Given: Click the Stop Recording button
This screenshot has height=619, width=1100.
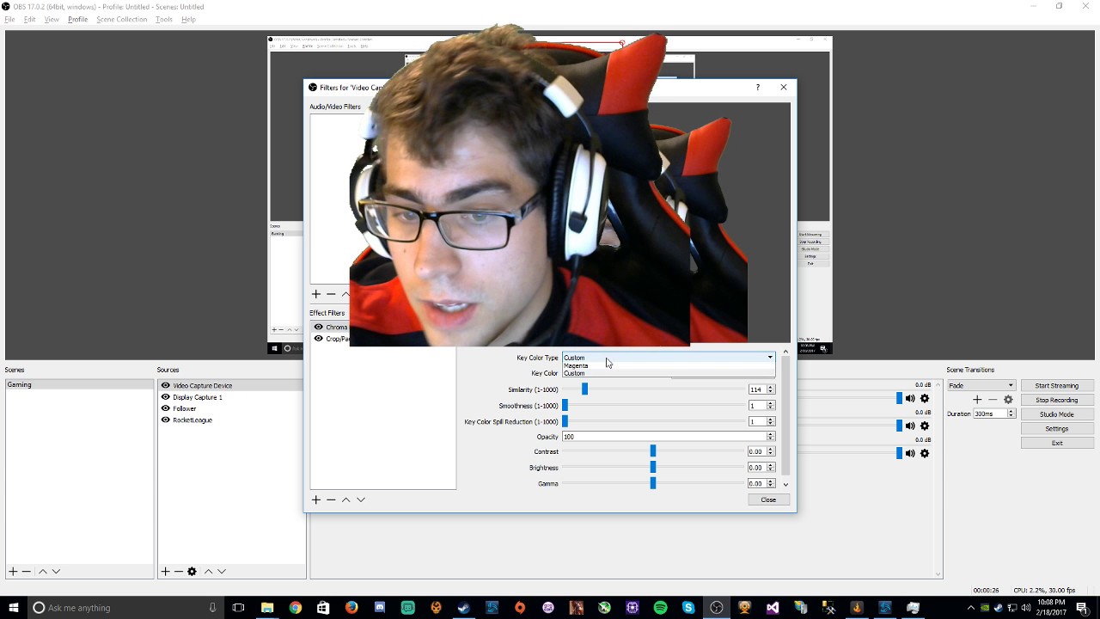Looking at the screenshot, I should [x=1057, y=400].
